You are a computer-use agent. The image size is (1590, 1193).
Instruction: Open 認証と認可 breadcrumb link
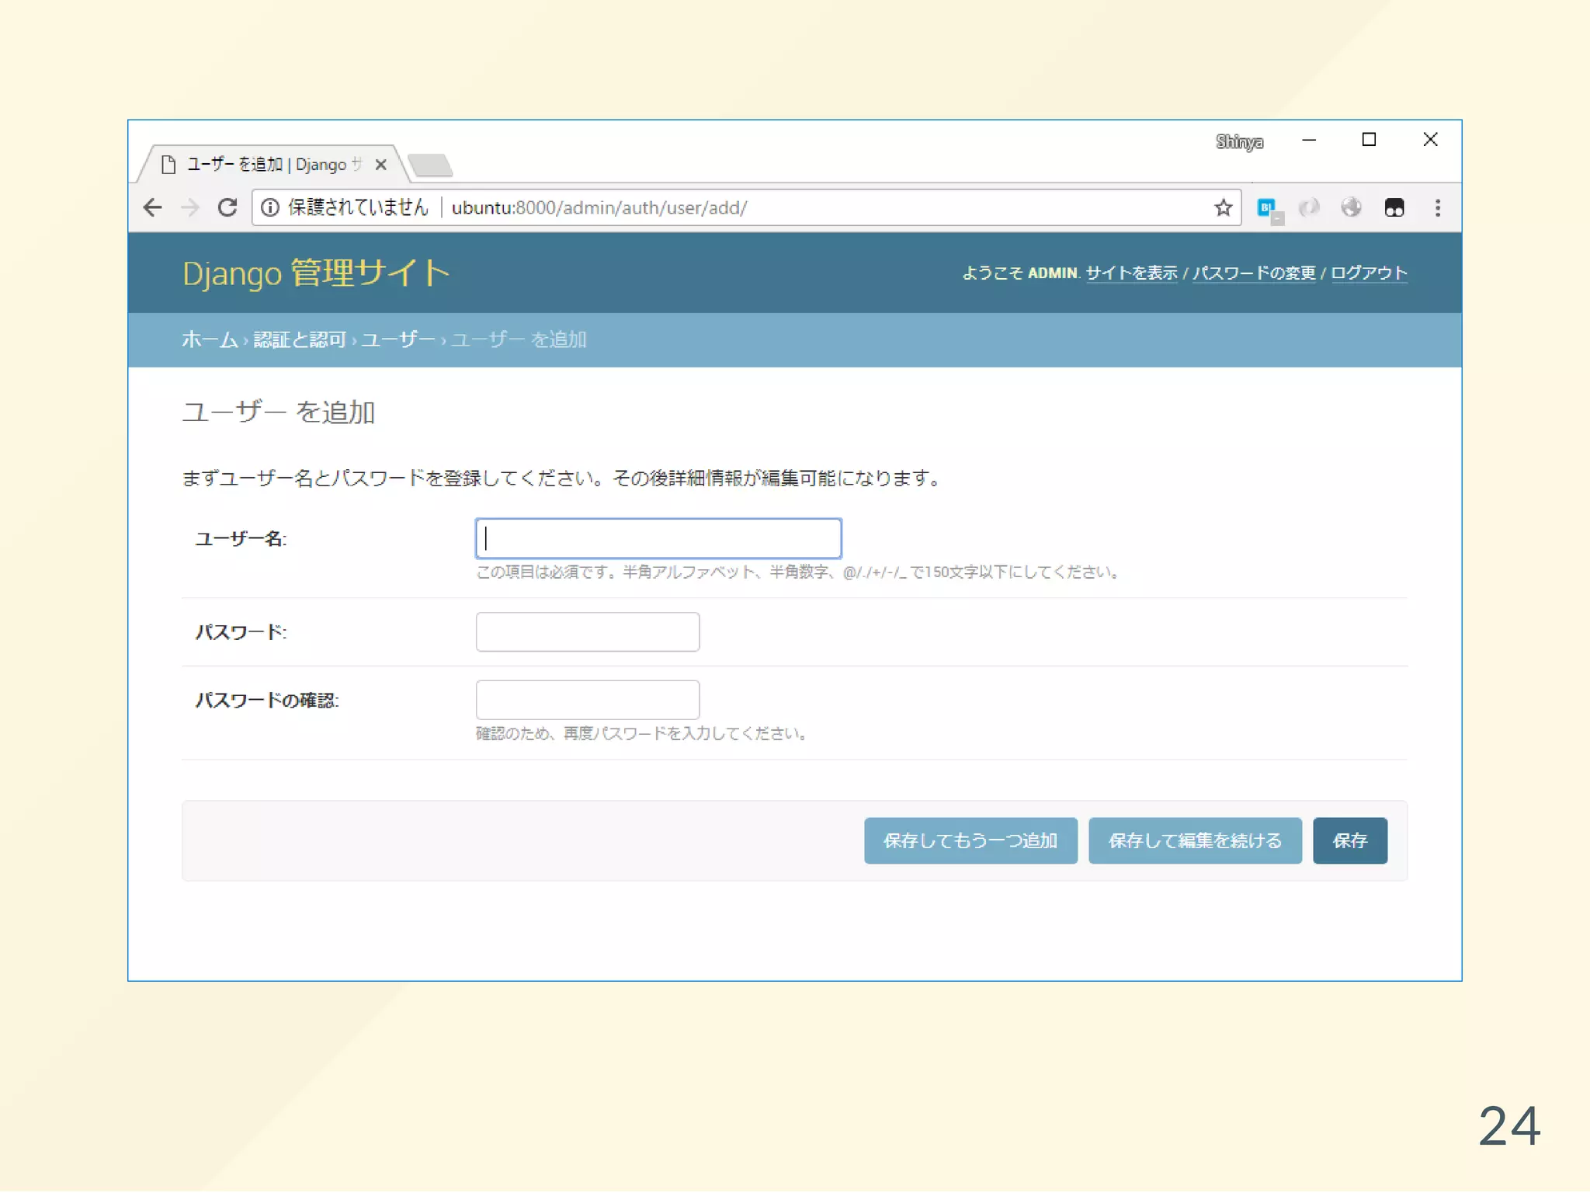pyautogui.click(x=300, y=339)
